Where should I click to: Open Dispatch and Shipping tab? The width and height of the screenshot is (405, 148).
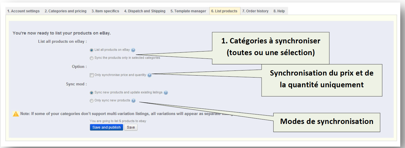tap(145, 11)
